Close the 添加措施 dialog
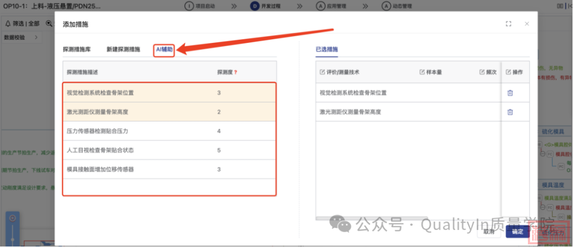 click(527, 24)
